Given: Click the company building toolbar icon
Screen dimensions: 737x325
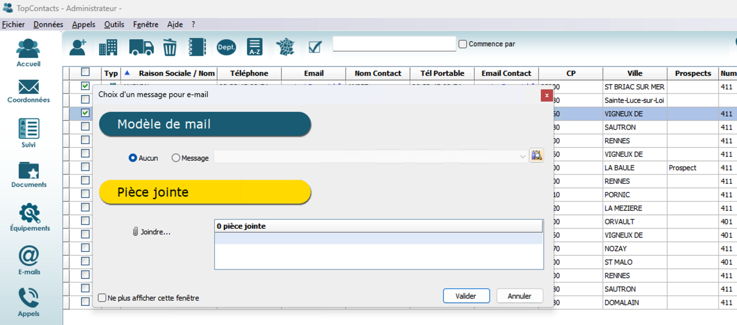Looking at the screenshot, I should [x=108, y=47].
